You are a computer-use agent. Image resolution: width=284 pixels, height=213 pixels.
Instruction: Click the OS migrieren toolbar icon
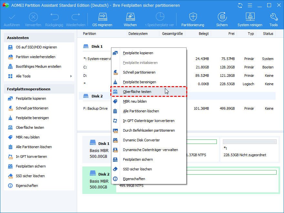(102, 20)
